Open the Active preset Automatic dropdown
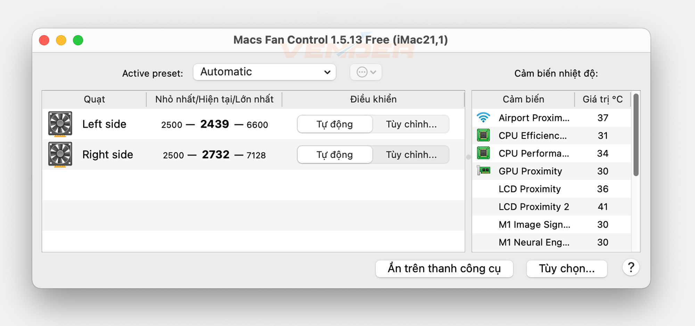The height and width of the screenshot is (326, 695). click(x=264, y=72)
